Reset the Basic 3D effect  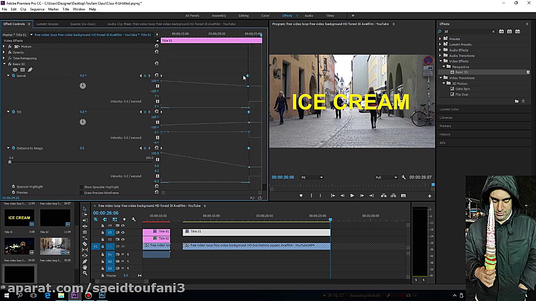[x=157, y=64]
